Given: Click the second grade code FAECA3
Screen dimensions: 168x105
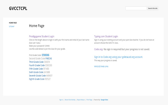Looking at the screenshot, I should (x=49, y=59).
